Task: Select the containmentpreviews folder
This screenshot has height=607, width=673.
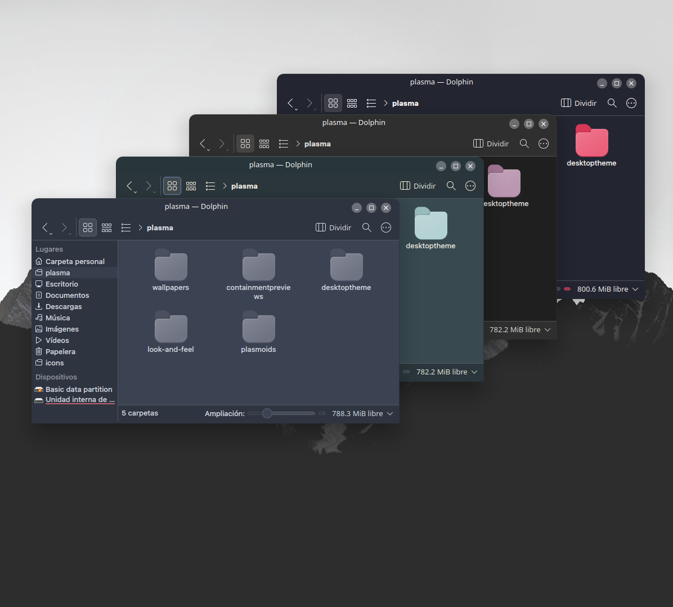Action: click(x=258, y=274)
